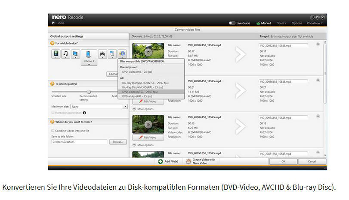Toggle the Live Guide switch
This screenshot has width=349, height=200.
coord(232,23)
